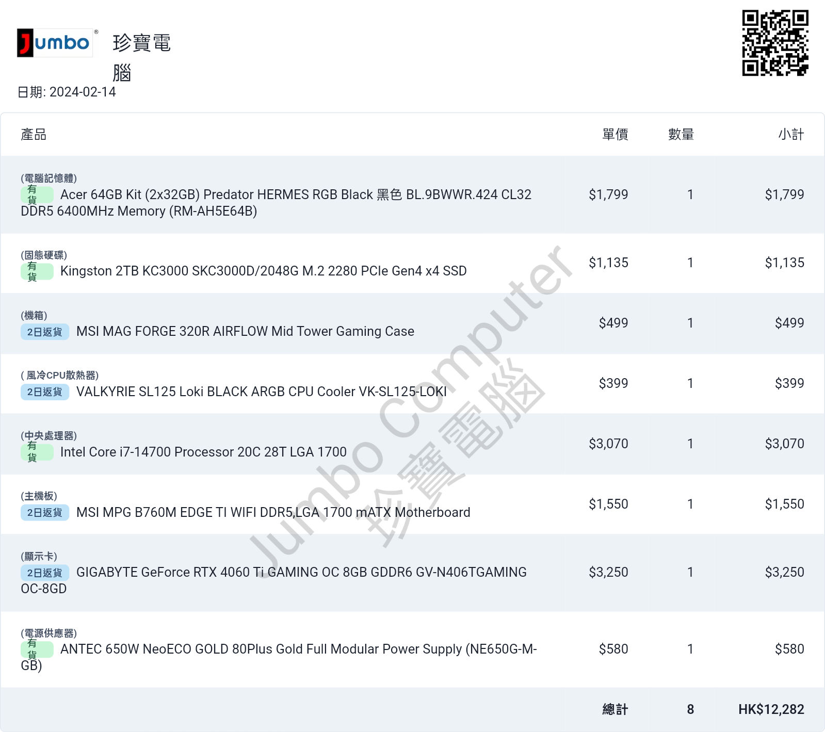Click the VALKYRIE SL125 Loki CPU Cooler name
This screenshot has height=732, width=825.
[x=262, y=392]
